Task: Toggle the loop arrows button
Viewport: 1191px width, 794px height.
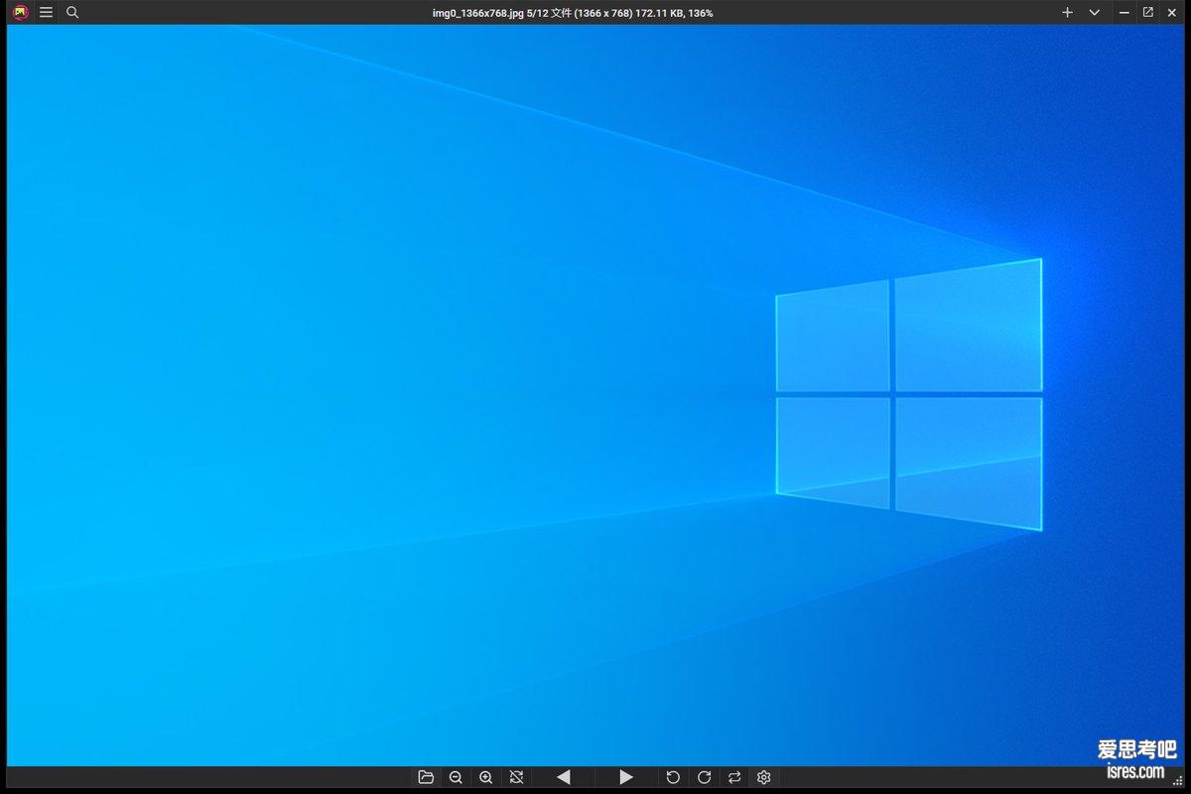Action: pos(734,777)
